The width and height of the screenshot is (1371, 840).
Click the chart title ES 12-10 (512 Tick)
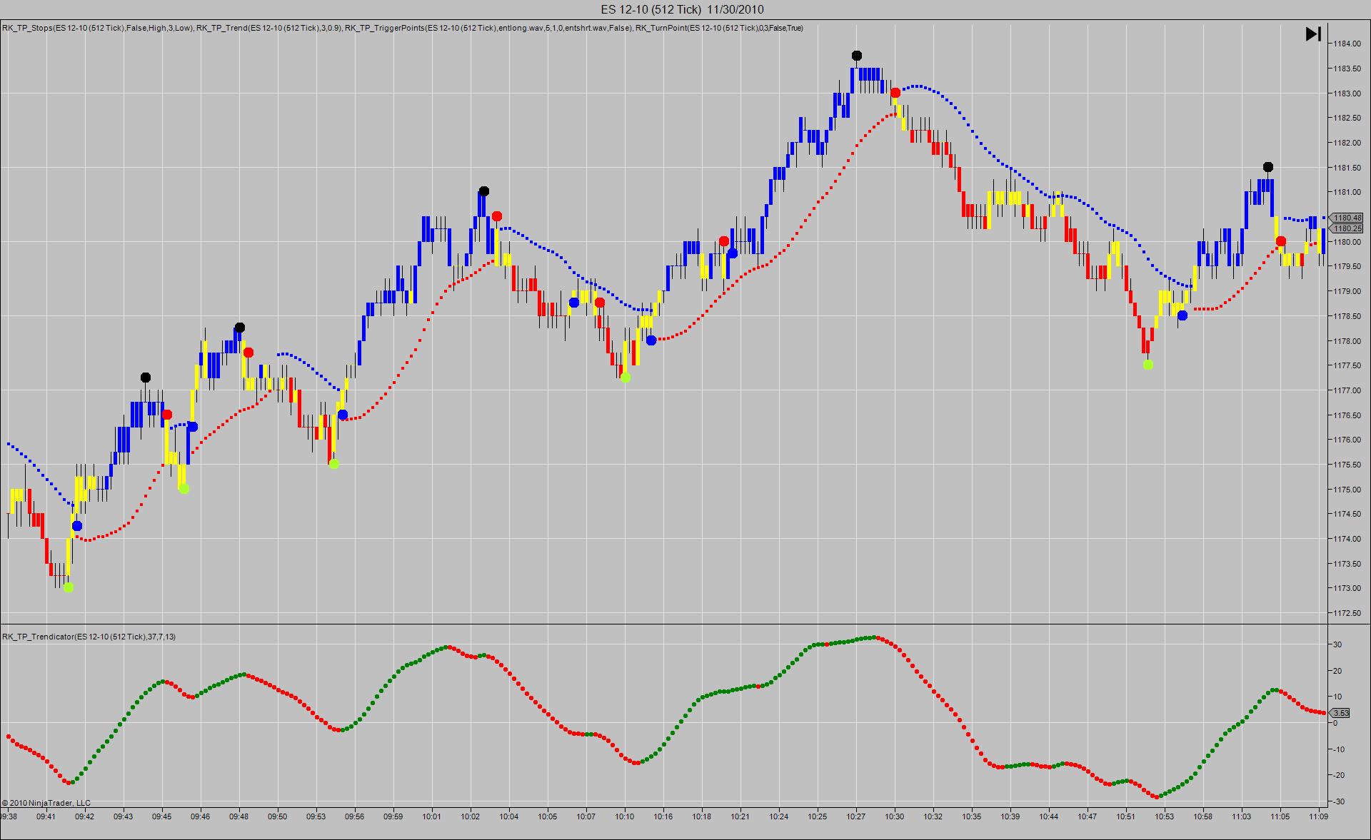(651, 9)
